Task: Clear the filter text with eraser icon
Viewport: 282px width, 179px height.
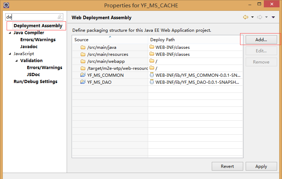Action: 60,17
